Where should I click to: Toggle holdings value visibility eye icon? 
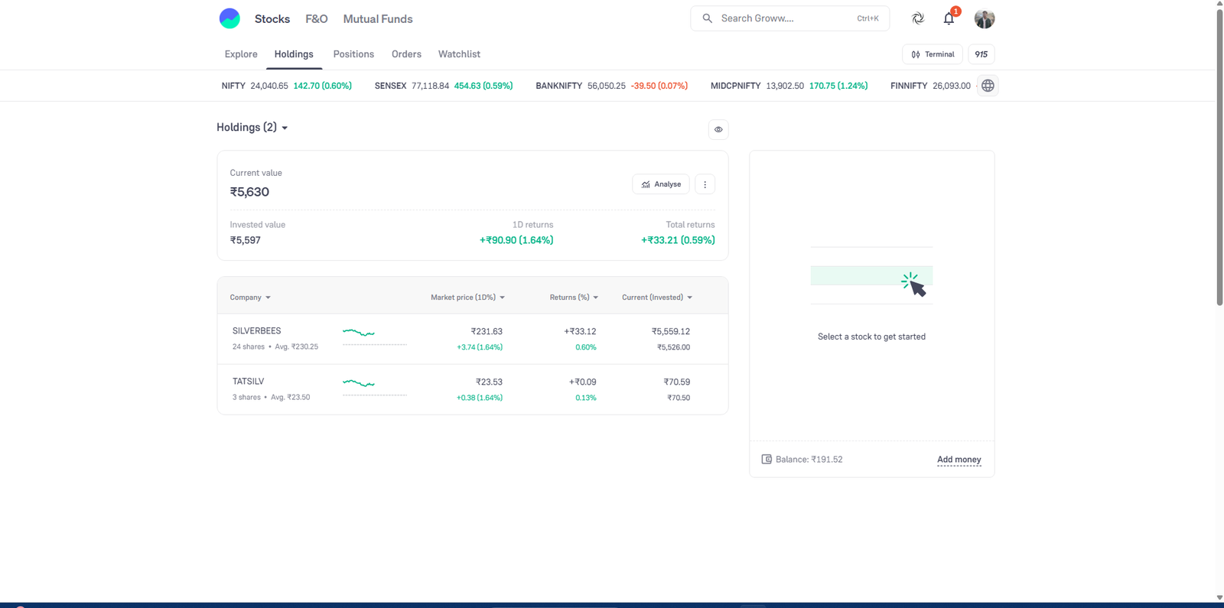point(718,129)
